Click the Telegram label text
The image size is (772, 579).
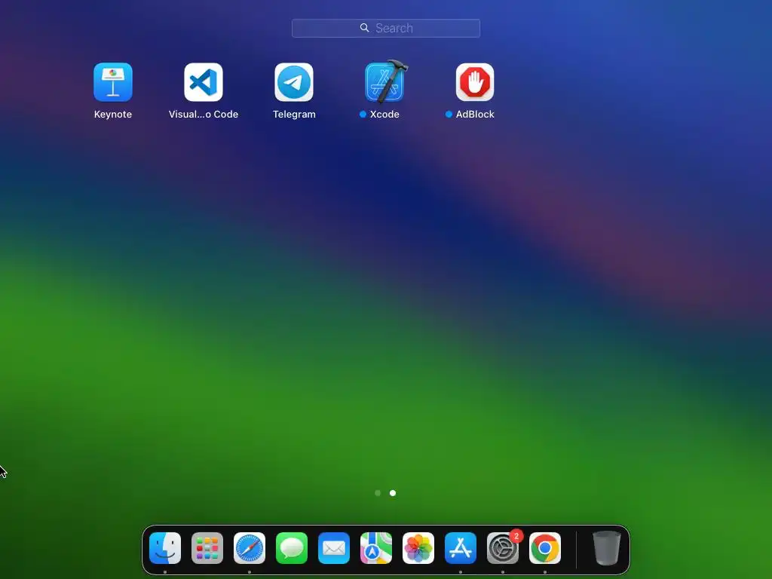(x=295, y=115)
